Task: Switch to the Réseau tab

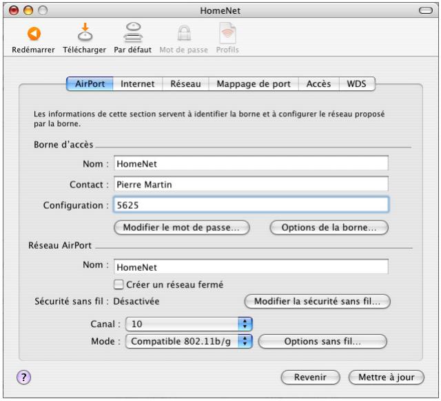Action: pyautogui.click(x=185, y=84)
